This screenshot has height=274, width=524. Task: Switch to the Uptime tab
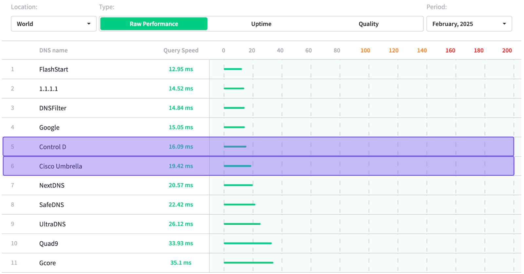(261, 24)
